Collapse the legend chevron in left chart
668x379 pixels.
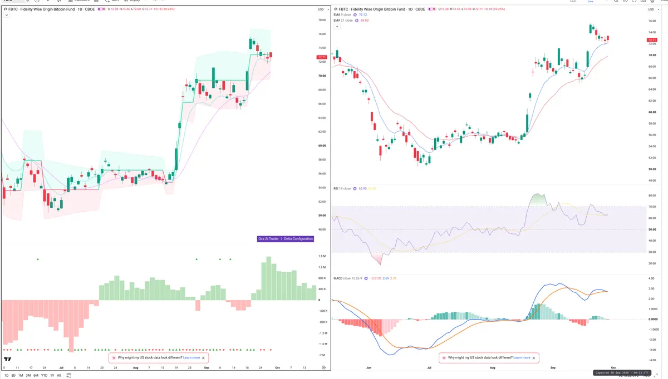6,16
